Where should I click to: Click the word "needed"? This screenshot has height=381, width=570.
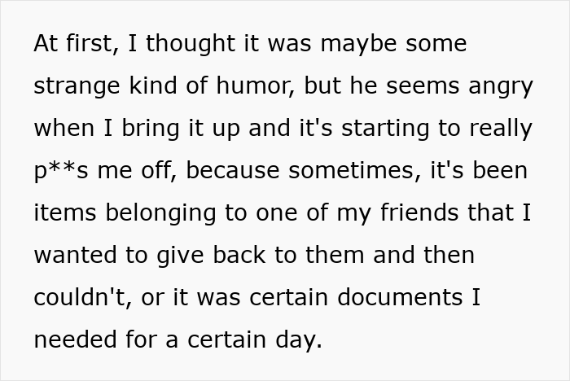click(x=74, y=340)
